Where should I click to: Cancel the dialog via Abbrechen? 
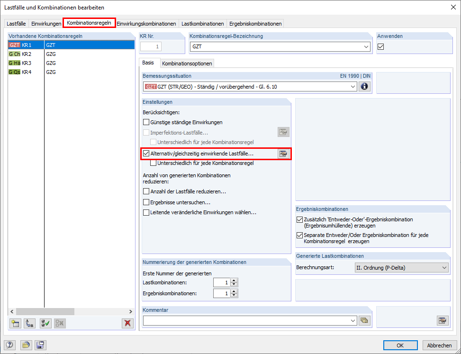[x=440, y=345]
